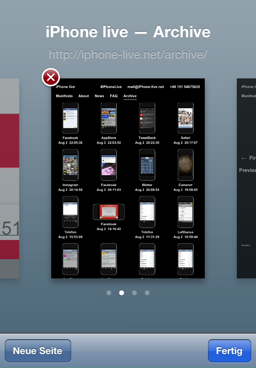256x368 pixels.
Task: Switch to the previous tab preview on left
Action: (x=10, y=178)
